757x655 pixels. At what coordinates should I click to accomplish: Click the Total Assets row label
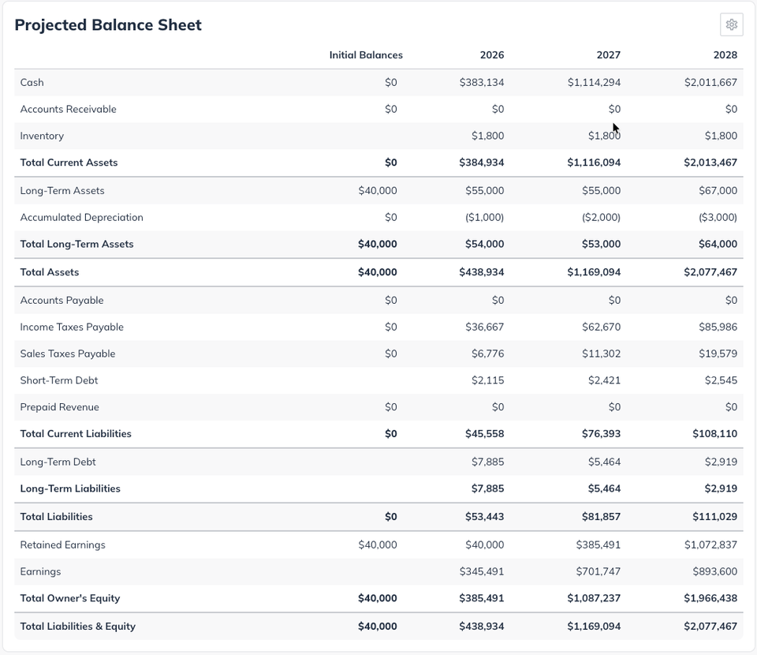50,272
